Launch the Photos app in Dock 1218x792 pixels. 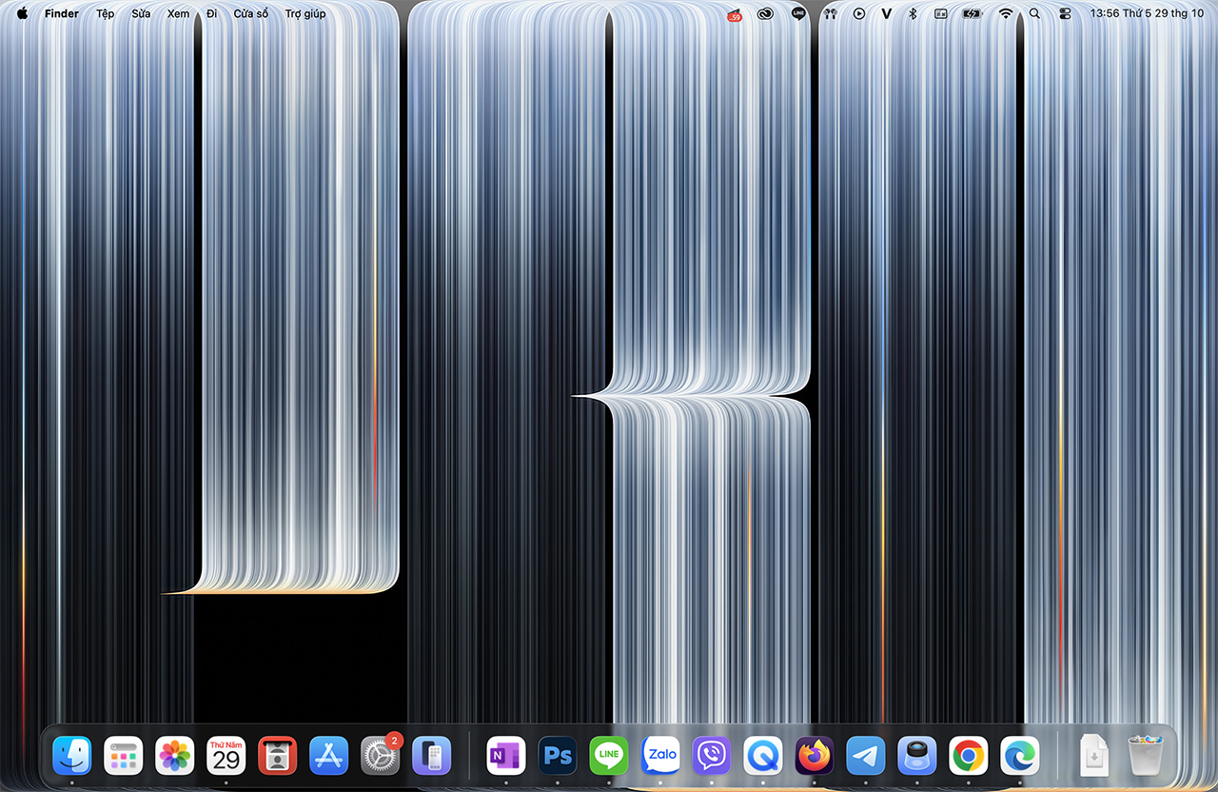(x=175, y=756)
